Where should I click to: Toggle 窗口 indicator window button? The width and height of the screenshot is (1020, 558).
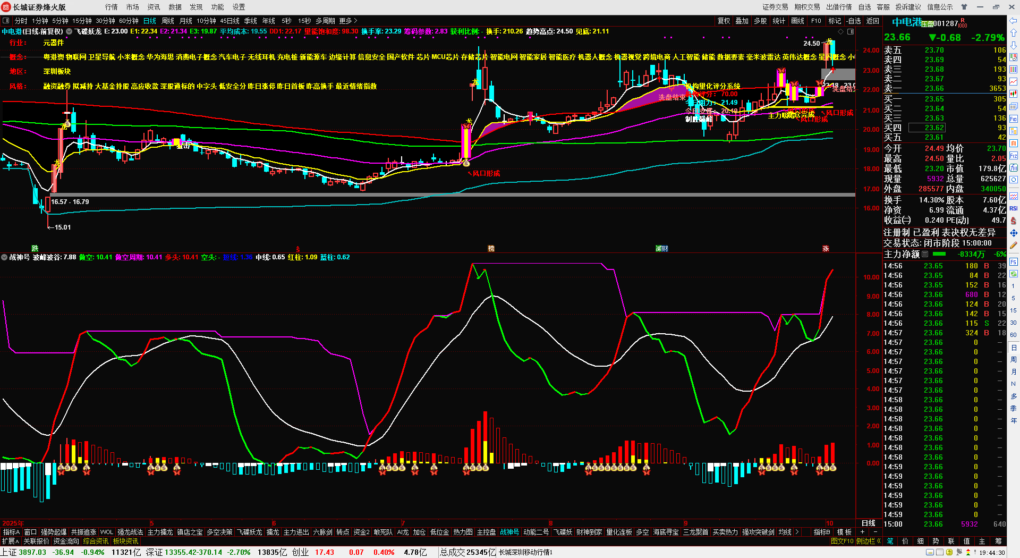30,532
